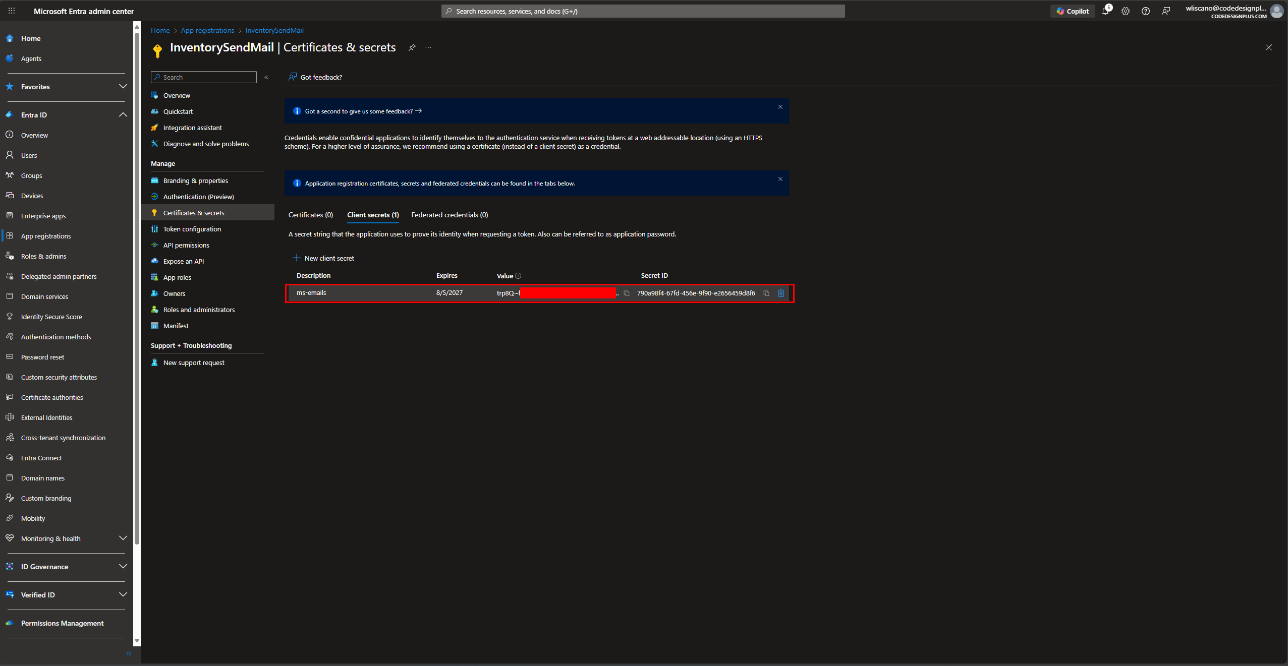Show info tooltip for Value column
Screen dimensions: 1288x666
coord(518,276)
